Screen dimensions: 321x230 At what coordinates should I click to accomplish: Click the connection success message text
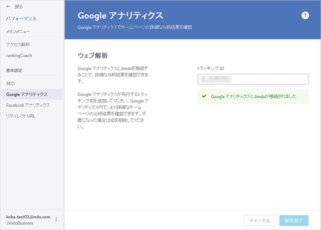(253, 96)
